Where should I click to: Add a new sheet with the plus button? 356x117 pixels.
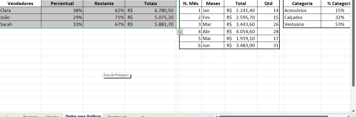coord(143,116)
